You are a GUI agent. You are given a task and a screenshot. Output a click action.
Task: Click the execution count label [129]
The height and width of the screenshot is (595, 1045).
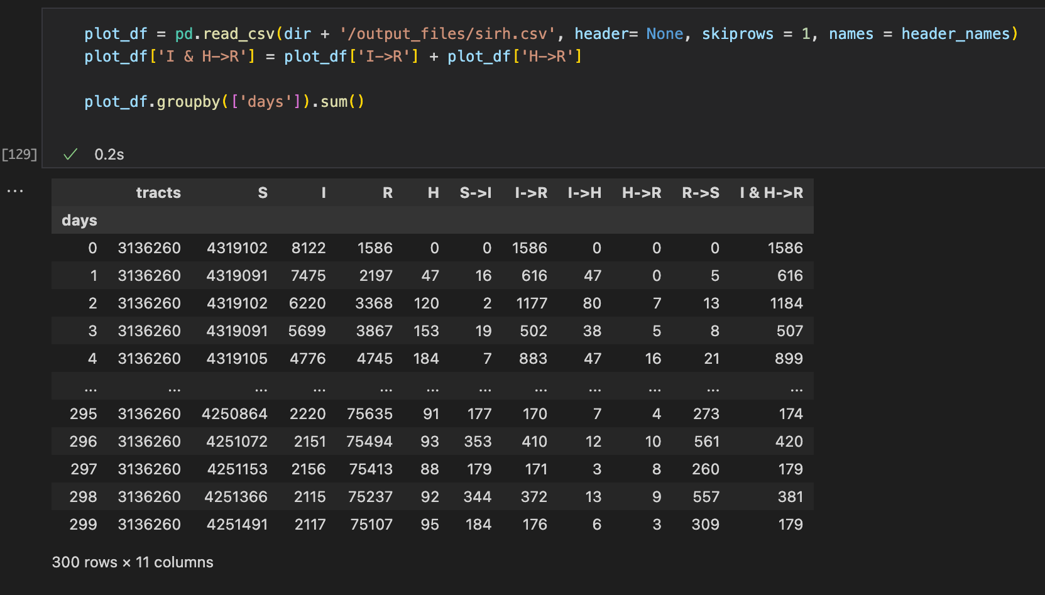coord(19,154)
